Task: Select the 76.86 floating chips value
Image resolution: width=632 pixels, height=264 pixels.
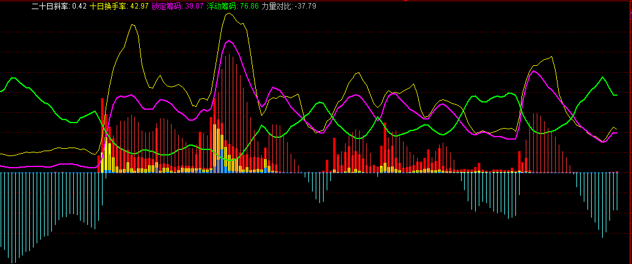Action: click(x=250, y=6)
